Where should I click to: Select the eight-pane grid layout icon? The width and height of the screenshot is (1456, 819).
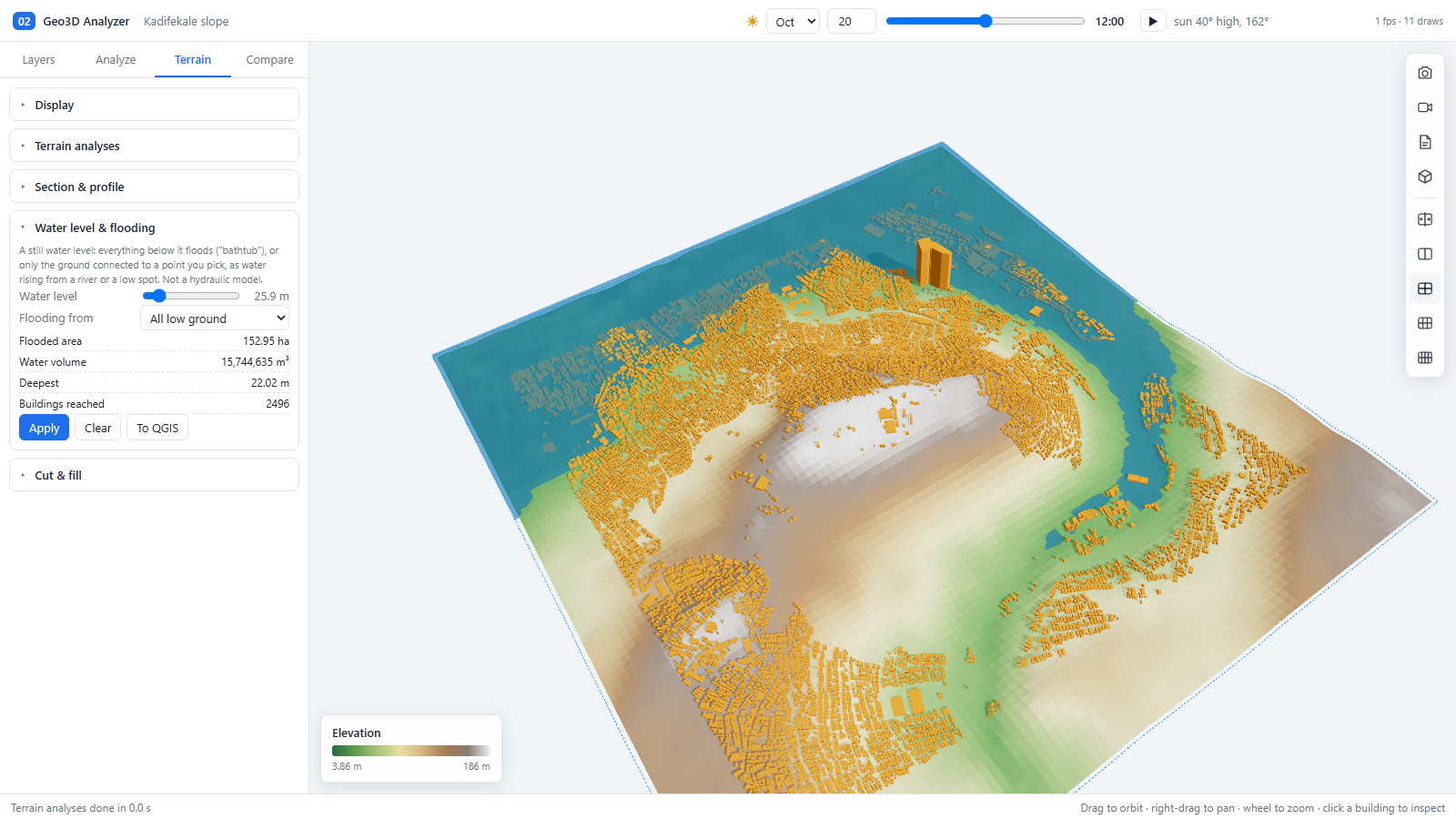1425,358
